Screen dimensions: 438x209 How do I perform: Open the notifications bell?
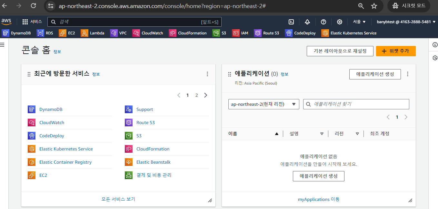[x=307, y=22]
